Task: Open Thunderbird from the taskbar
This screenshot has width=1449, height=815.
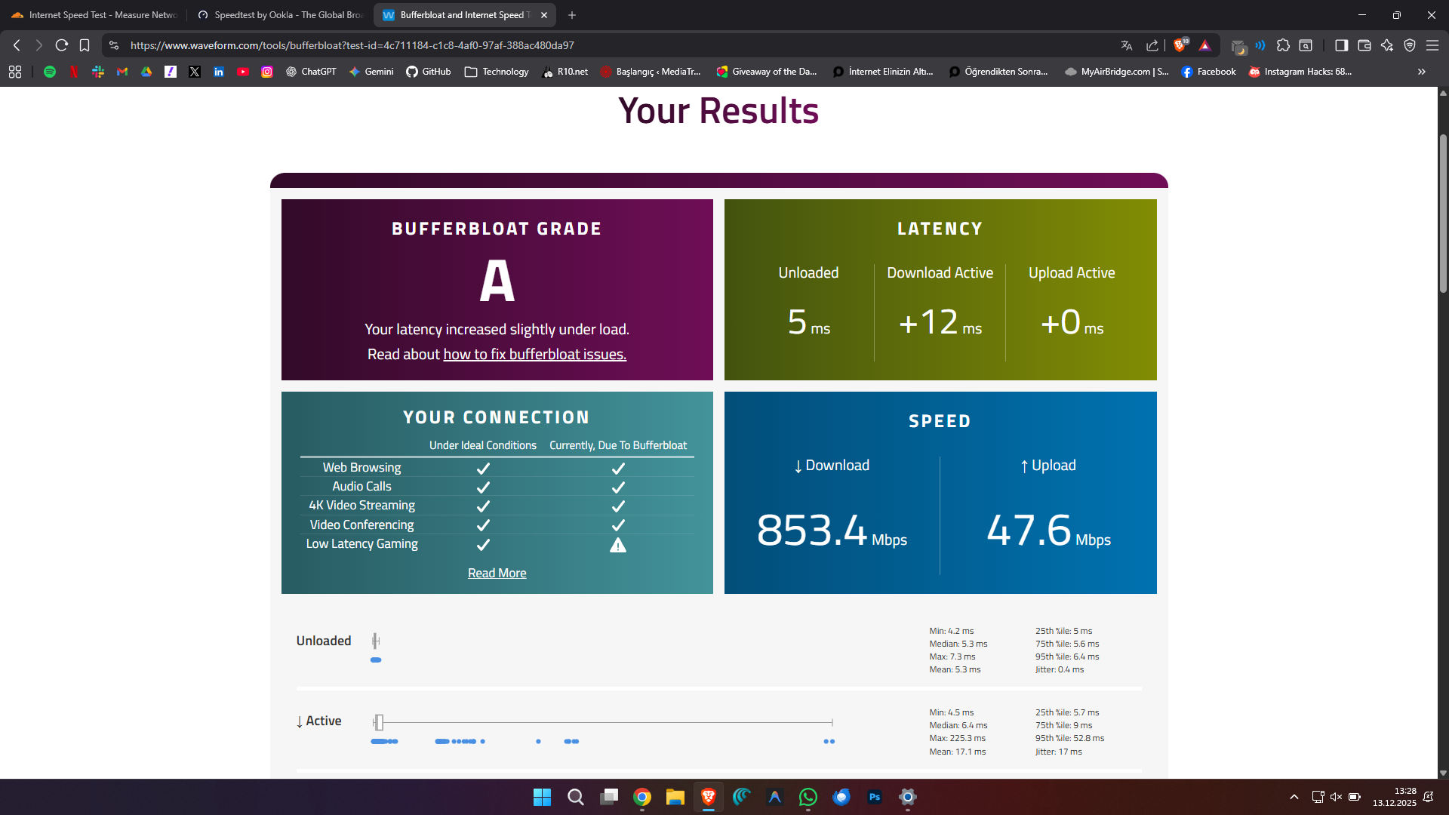Action: 841,797
